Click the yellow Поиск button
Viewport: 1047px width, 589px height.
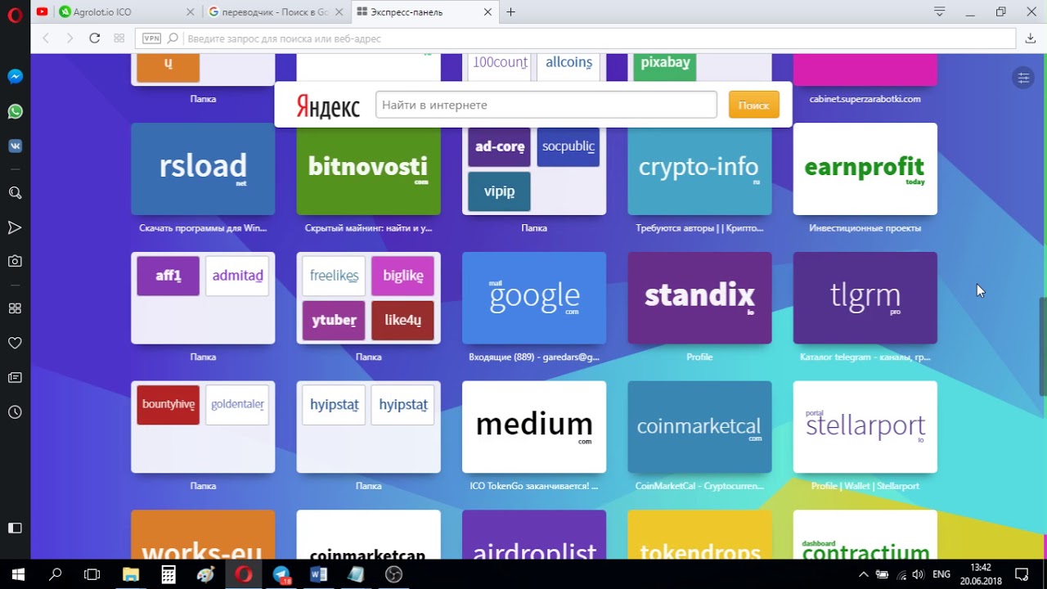click(x=753, y=105)
